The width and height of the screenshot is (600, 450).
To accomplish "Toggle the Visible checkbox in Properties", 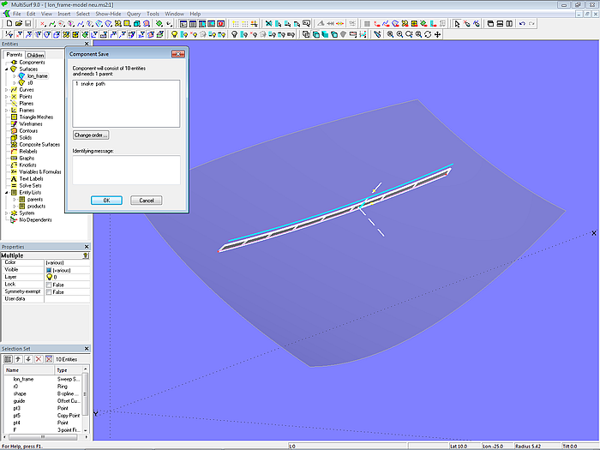I will tap(49, 270).
